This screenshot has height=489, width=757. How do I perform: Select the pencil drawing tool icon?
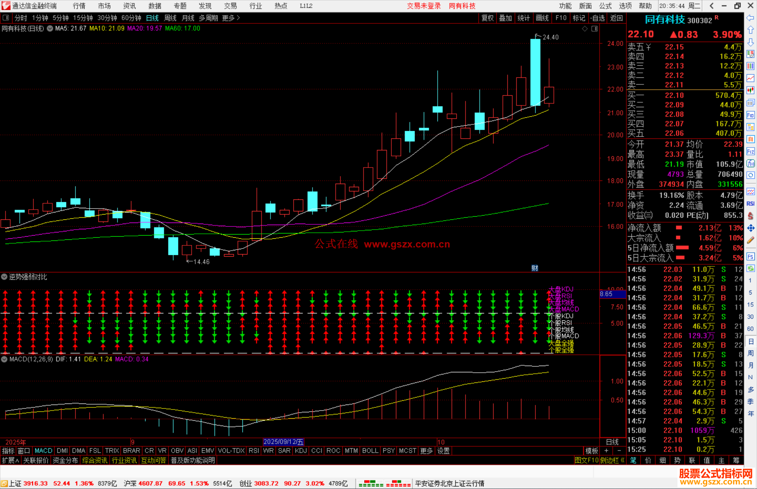[750, 240]
